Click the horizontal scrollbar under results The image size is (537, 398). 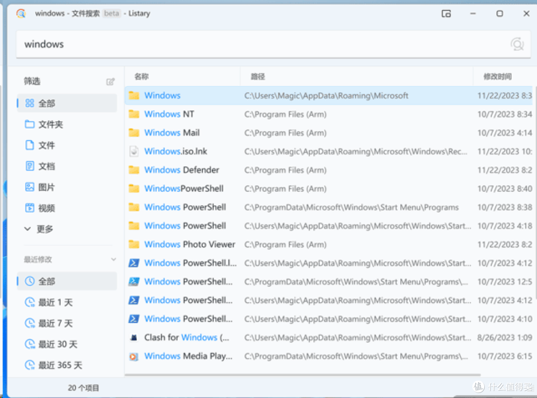(303, 375)
